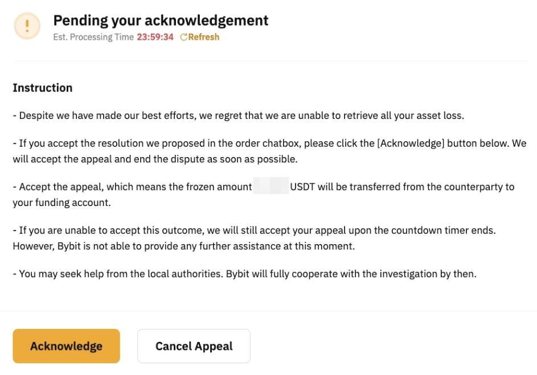Click the sentence about retrieving asset loss

(239, 116)
